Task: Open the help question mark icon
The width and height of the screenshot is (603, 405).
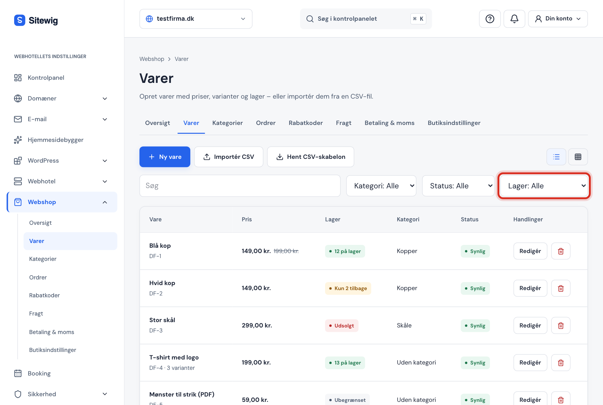Action: tap(490, 19)
